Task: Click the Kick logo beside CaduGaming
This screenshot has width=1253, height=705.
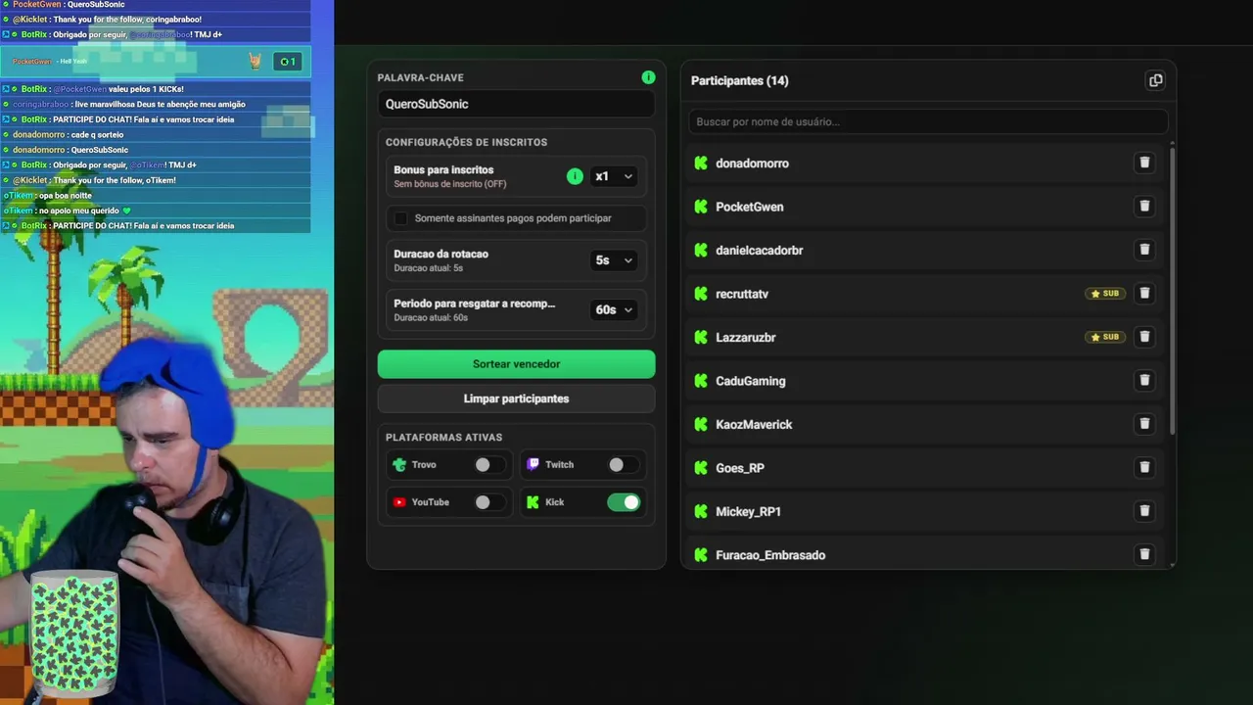Action: tap(701, 381)
